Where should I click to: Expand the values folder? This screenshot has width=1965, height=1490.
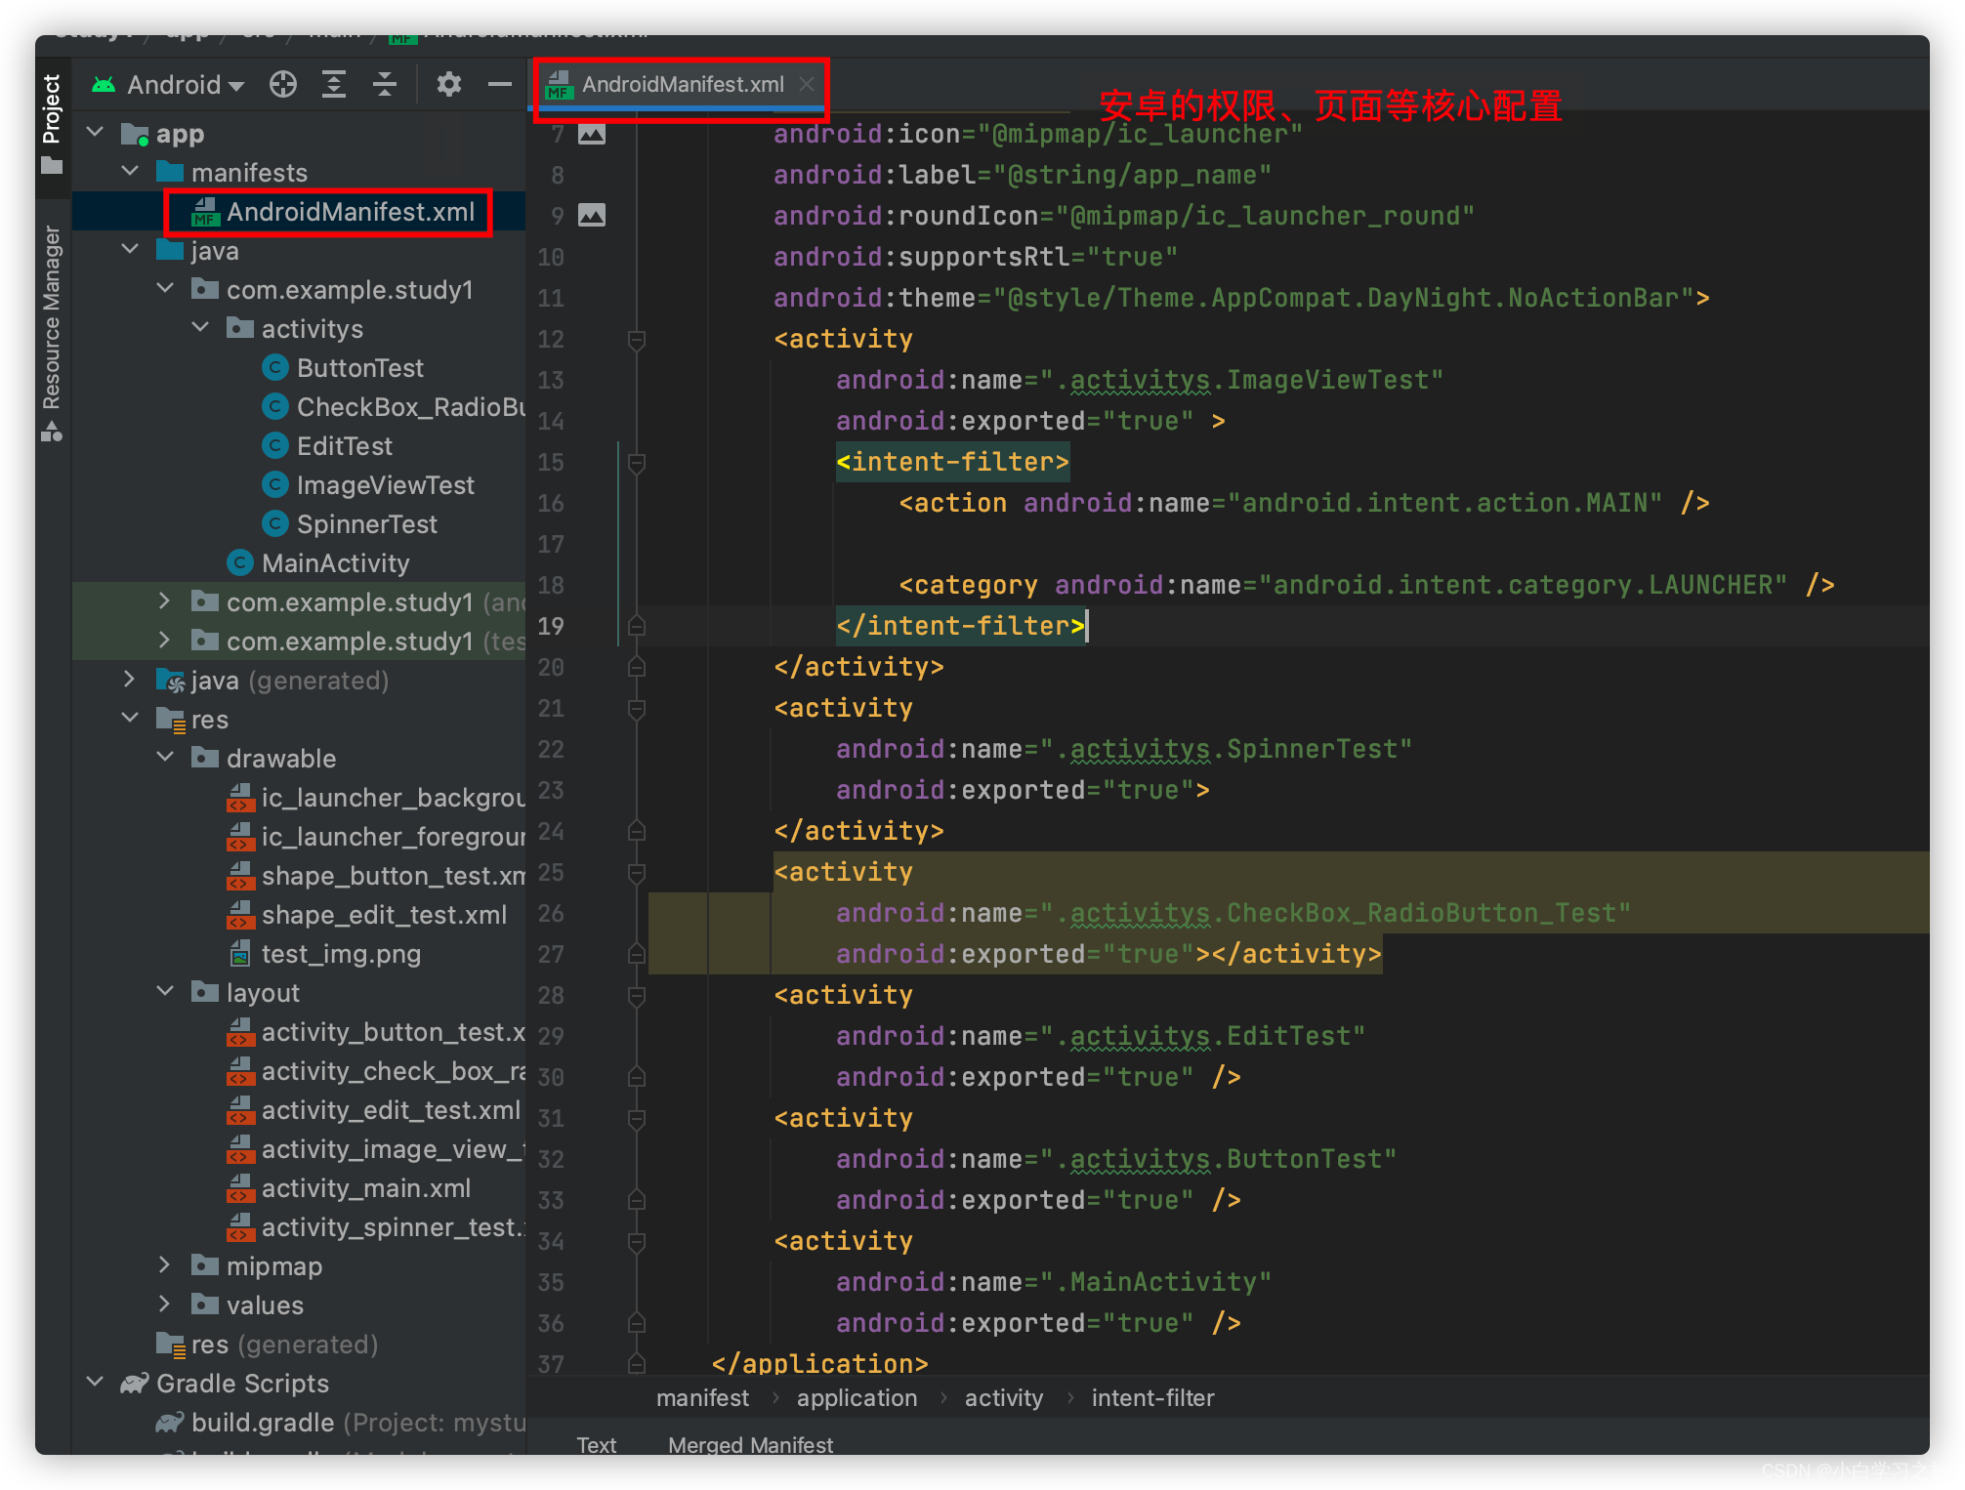point(166,1304)
